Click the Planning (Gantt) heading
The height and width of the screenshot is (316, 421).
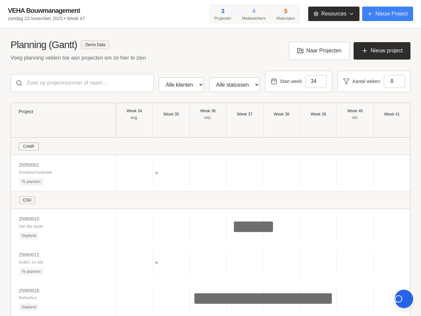point(44,45)
